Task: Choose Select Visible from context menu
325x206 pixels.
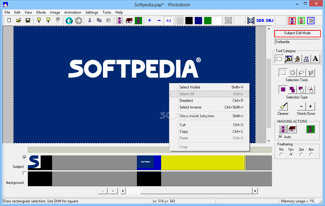Action: click(209, 87)
